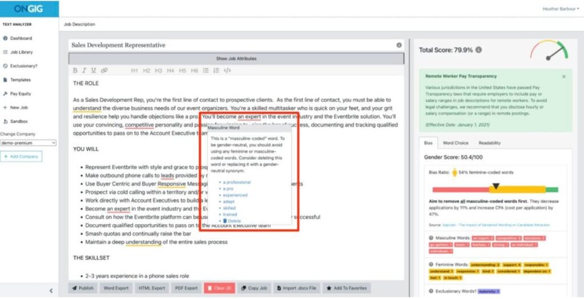Image resolution: width=584 pixels, height=299 pixels.
Task: Insert a numbered list
Action: point(216,70)
